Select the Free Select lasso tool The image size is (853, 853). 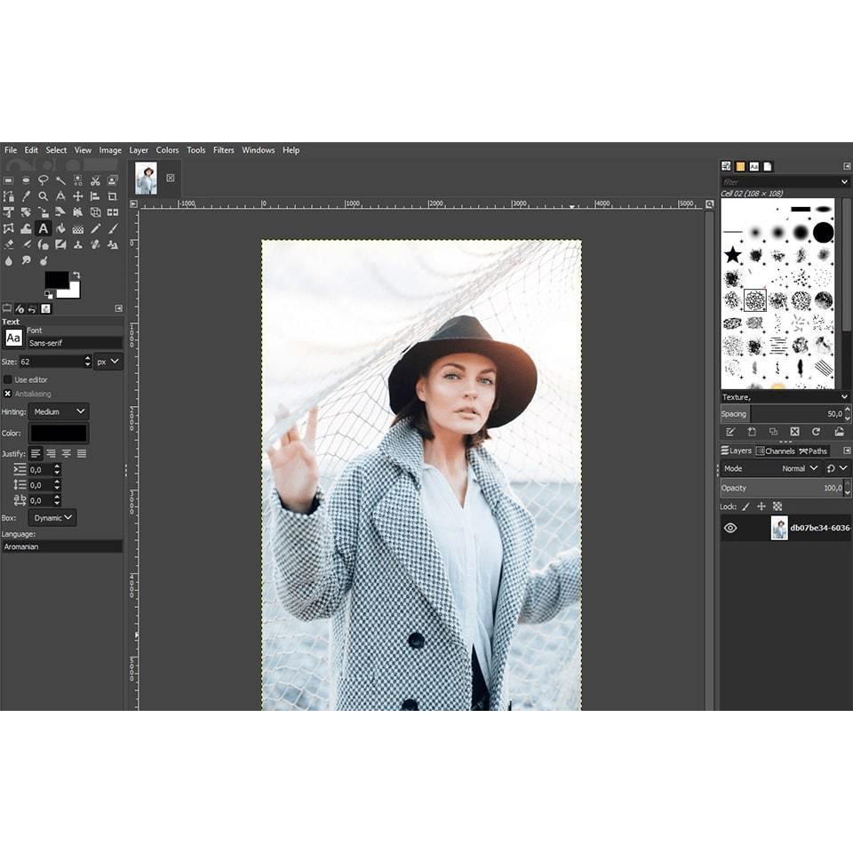(43, 180)
